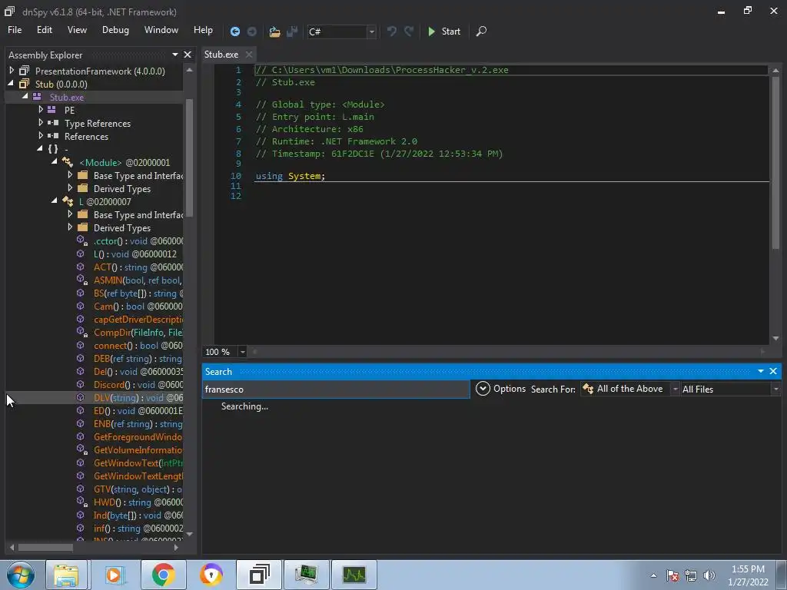This screenshot has width=787, height=590.
Task: Open the 'All of the Above' dropdown
Action: click(629, 389)
